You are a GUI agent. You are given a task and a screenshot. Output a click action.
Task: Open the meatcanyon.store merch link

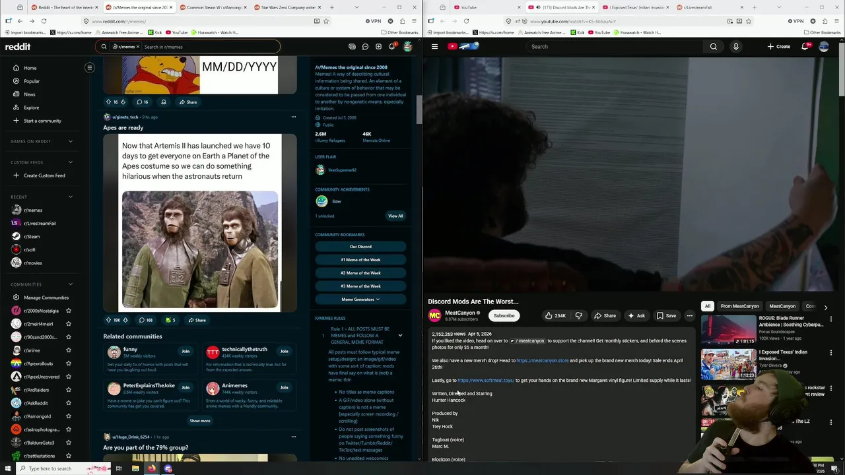[x=543, y=361]
